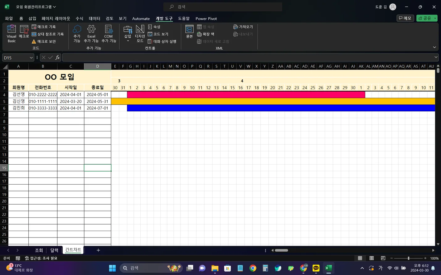The width and height of the screenshot is (441, 275).
Task: Switch to 페이지 레이아웃 tab
Action: 56,18
